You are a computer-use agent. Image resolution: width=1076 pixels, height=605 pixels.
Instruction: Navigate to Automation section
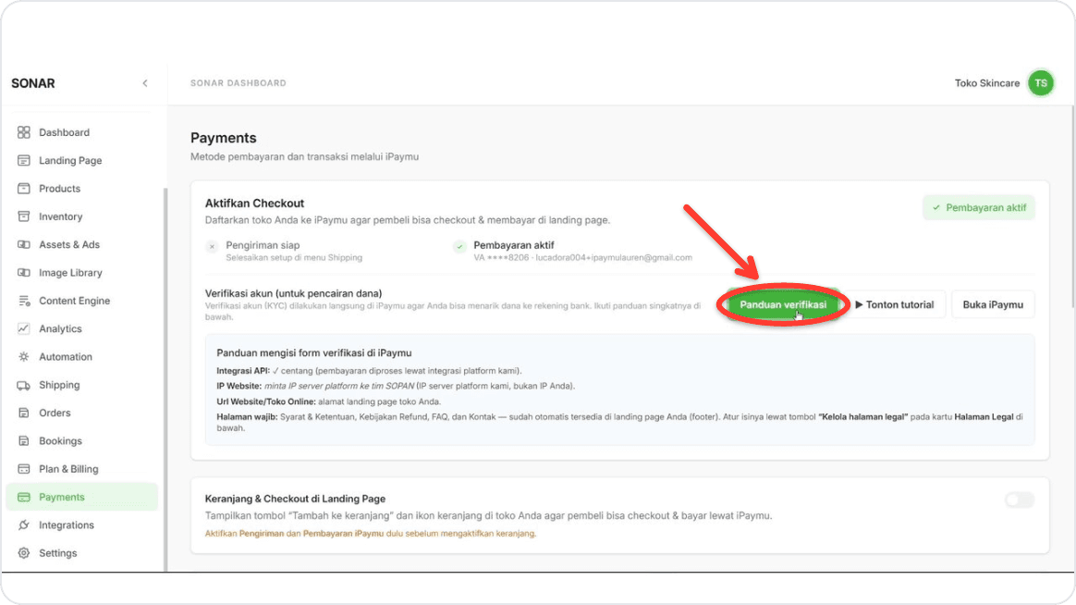coord(81,356)
